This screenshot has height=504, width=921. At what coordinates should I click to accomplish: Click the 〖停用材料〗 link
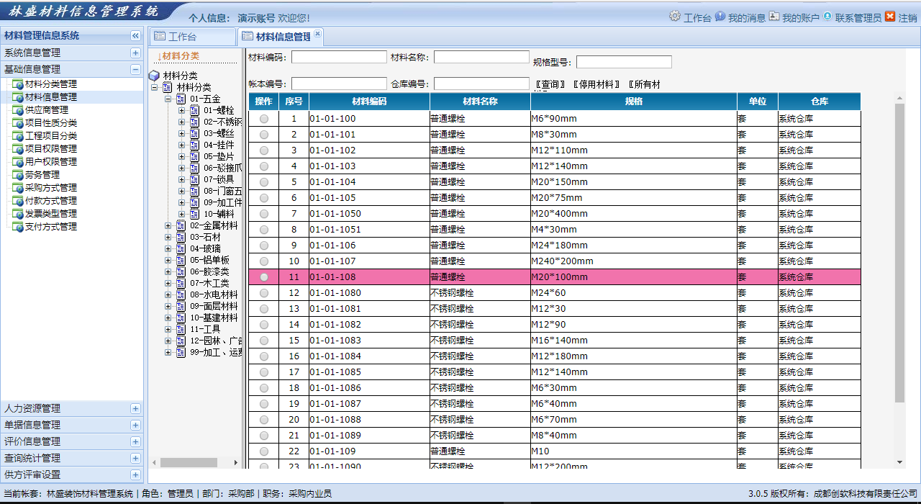(x=597, y=84)
